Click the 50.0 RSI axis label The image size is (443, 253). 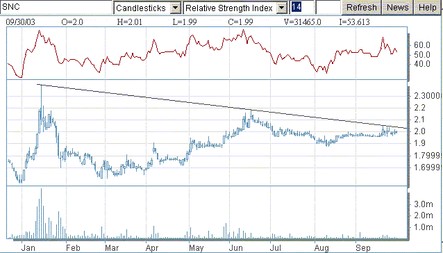coord(421,54)
